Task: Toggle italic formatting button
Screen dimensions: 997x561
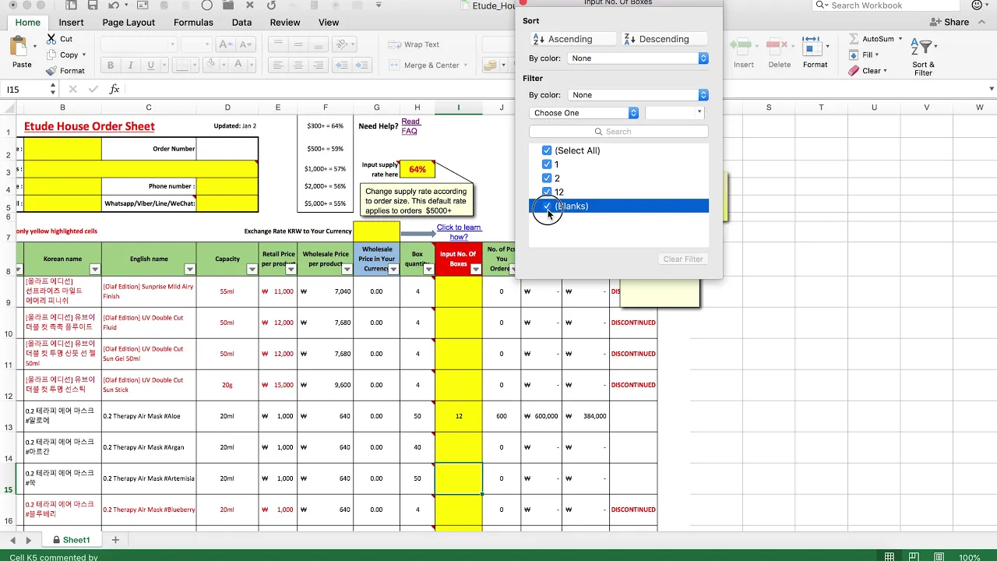Action: [x=131, y=65]
